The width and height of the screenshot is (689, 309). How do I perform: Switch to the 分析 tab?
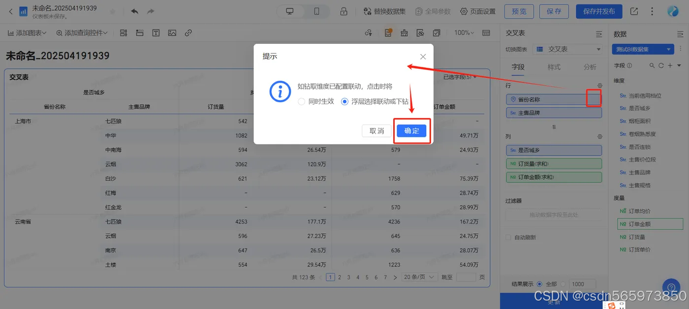(x=589, y=66)
